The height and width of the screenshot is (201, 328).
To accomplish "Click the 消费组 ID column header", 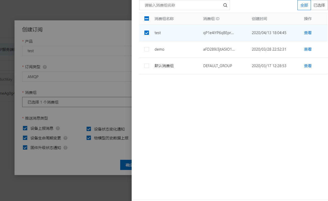I will click(211, 19).
